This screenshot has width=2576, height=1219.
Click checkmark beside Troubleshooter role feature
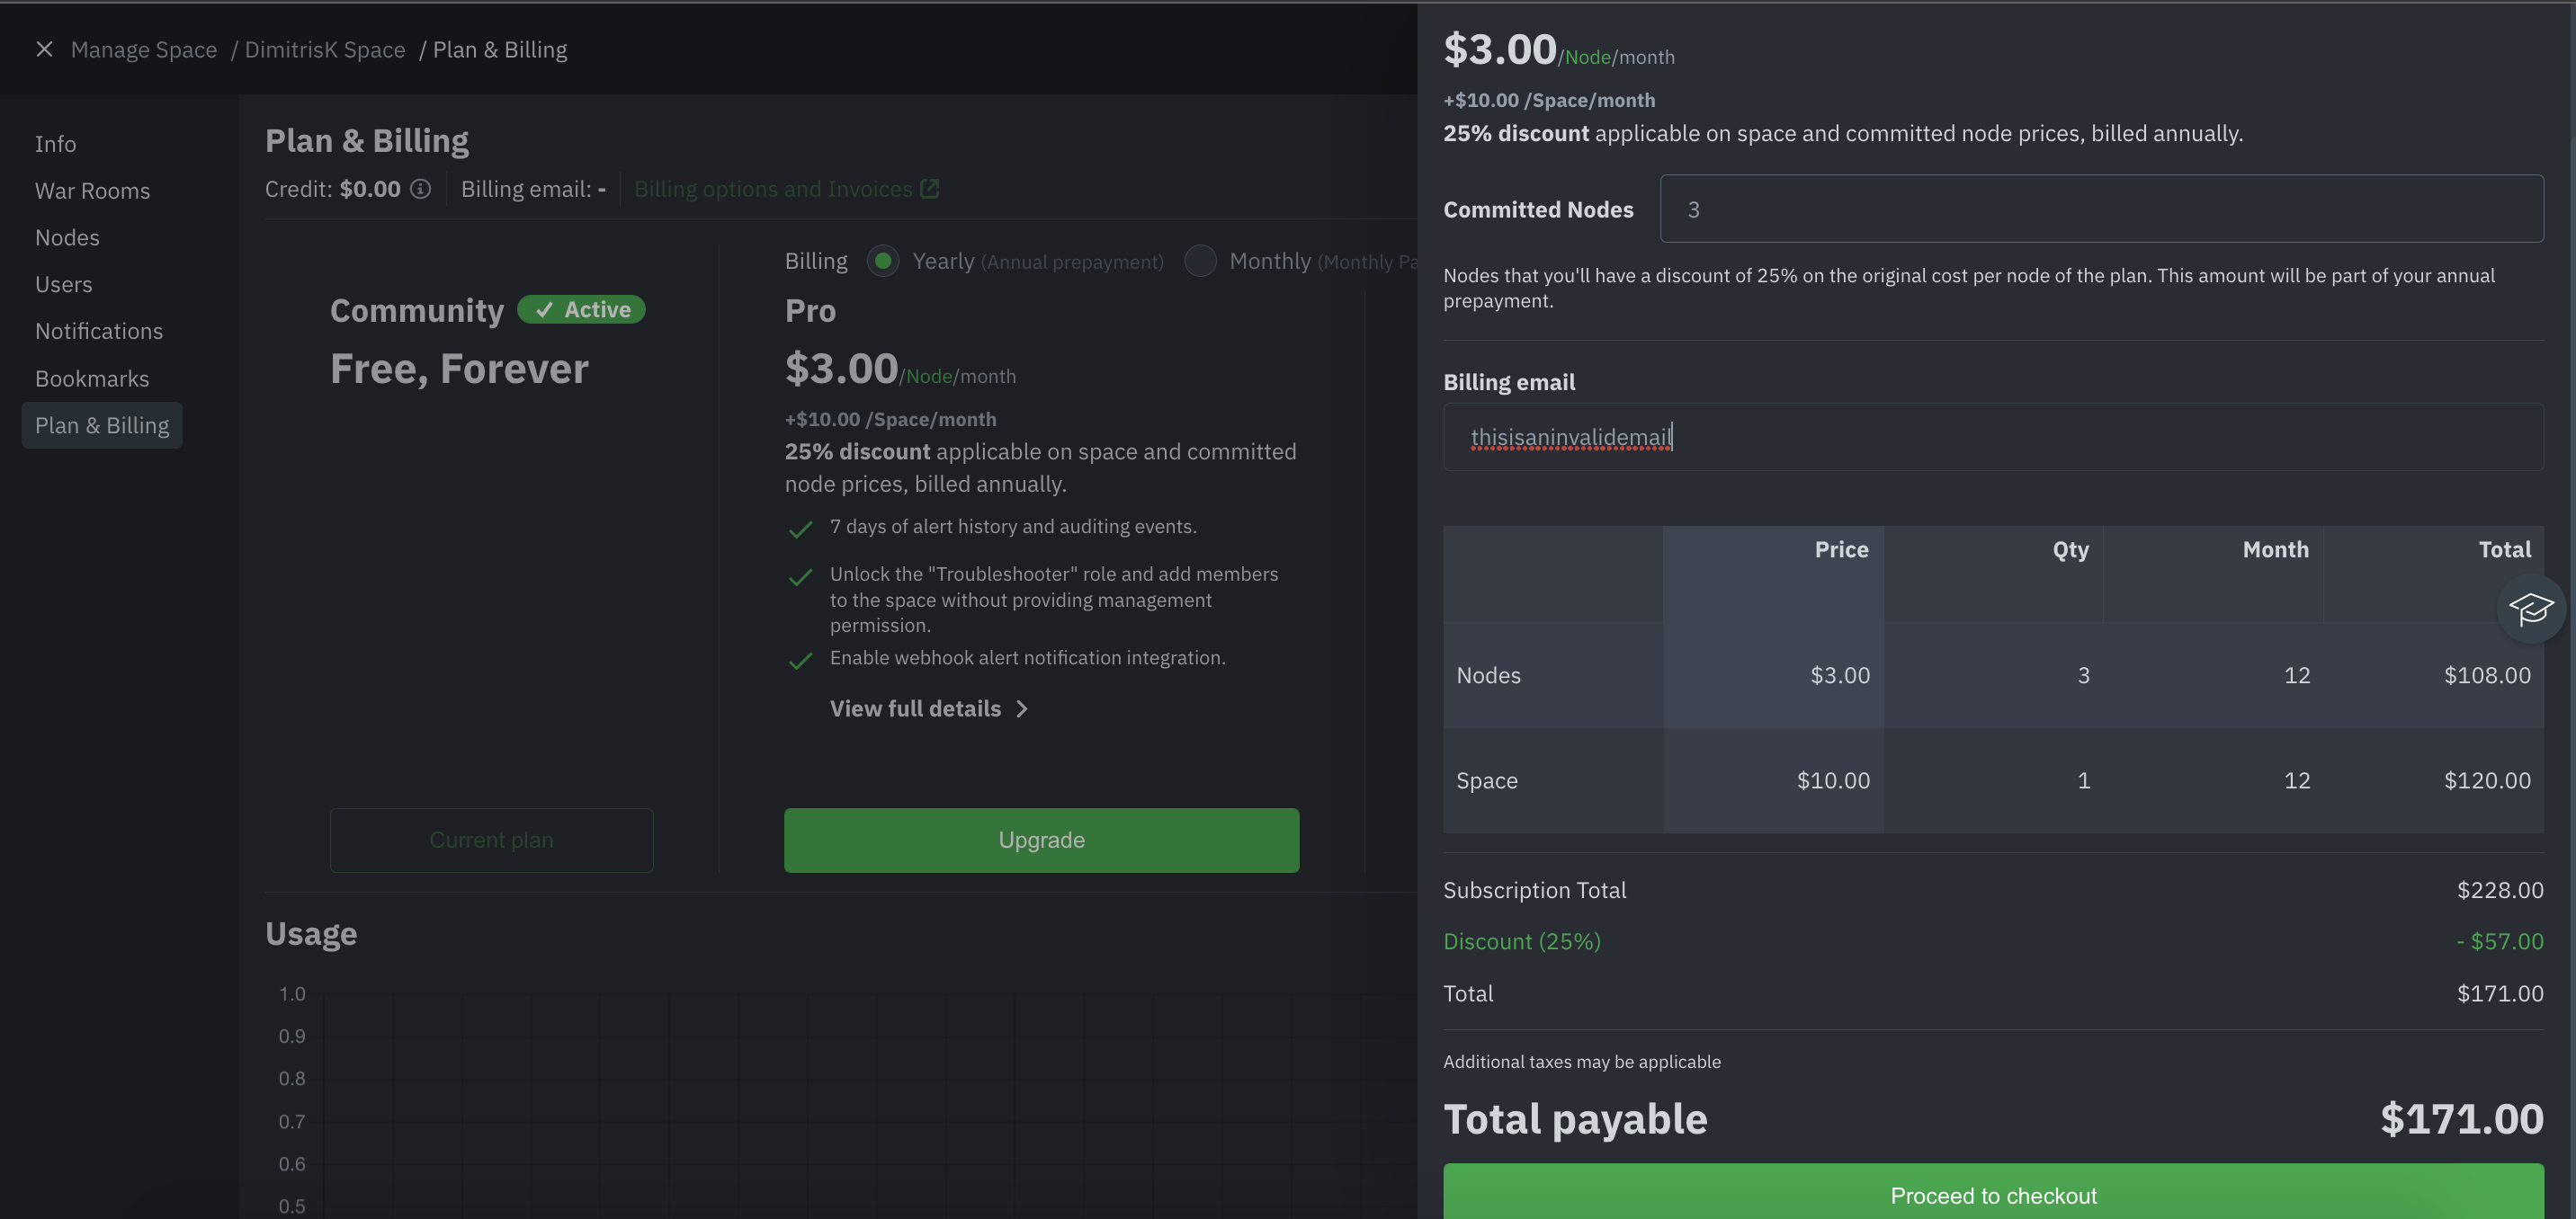tap(800, 577)
